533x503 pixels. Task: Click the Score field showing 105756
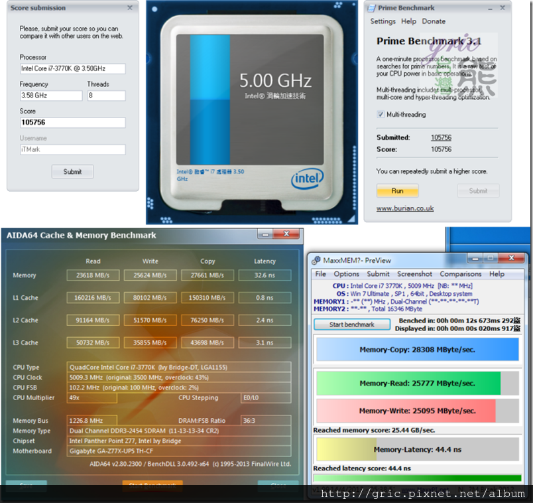pyautogui.click(x=72, y=123)
